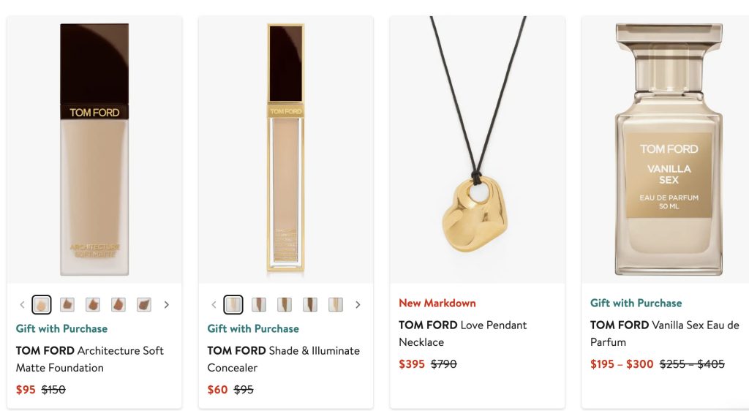Click TOM FORD Love Pendant Necklace title

[x=463, y=333]
